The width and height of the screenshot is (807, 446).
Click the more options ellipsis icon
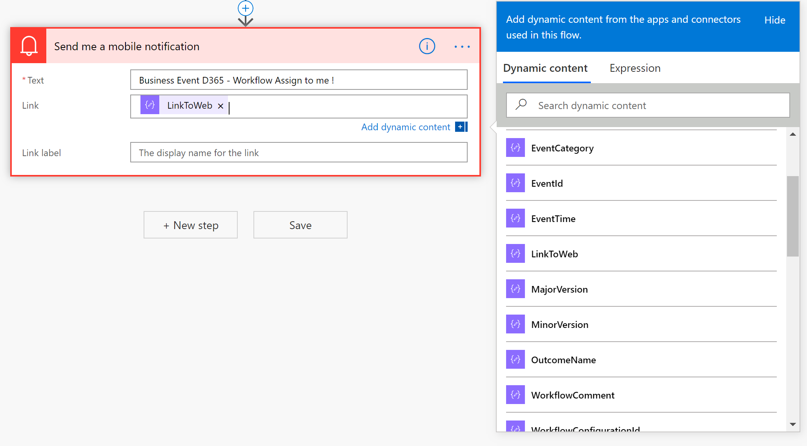(x=462, y=47)
